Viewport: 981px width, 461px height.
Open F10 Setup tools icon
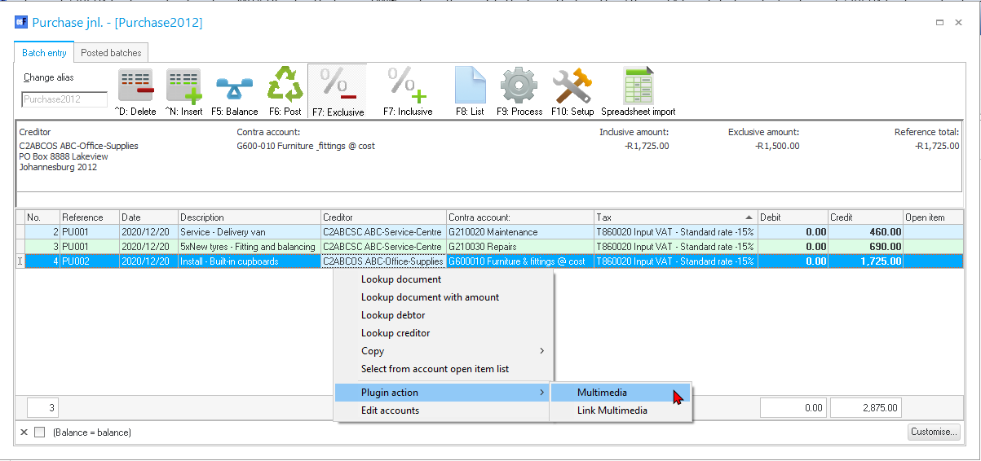click(x=572, y=86)
